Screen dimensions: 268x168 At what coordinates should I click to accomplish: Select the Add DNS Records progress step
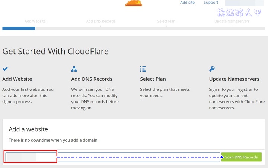point(100,21)
